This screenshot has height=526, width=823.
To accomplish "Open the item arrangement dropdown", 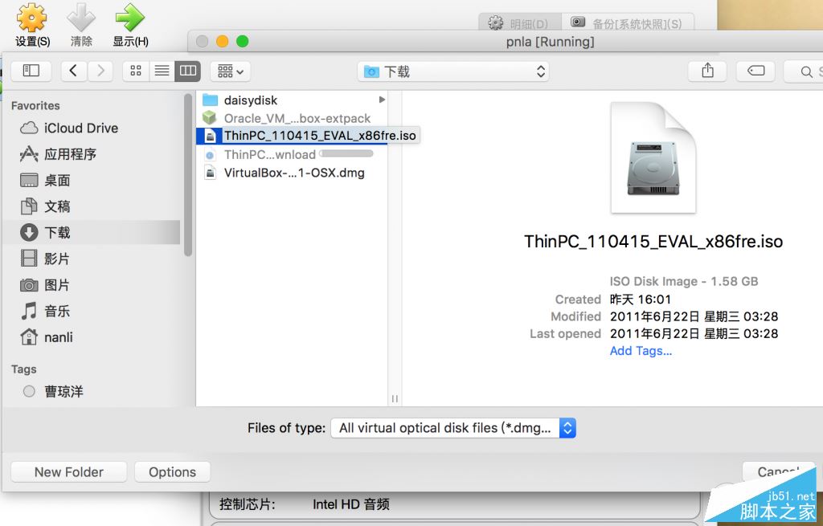I will [231, 71].
